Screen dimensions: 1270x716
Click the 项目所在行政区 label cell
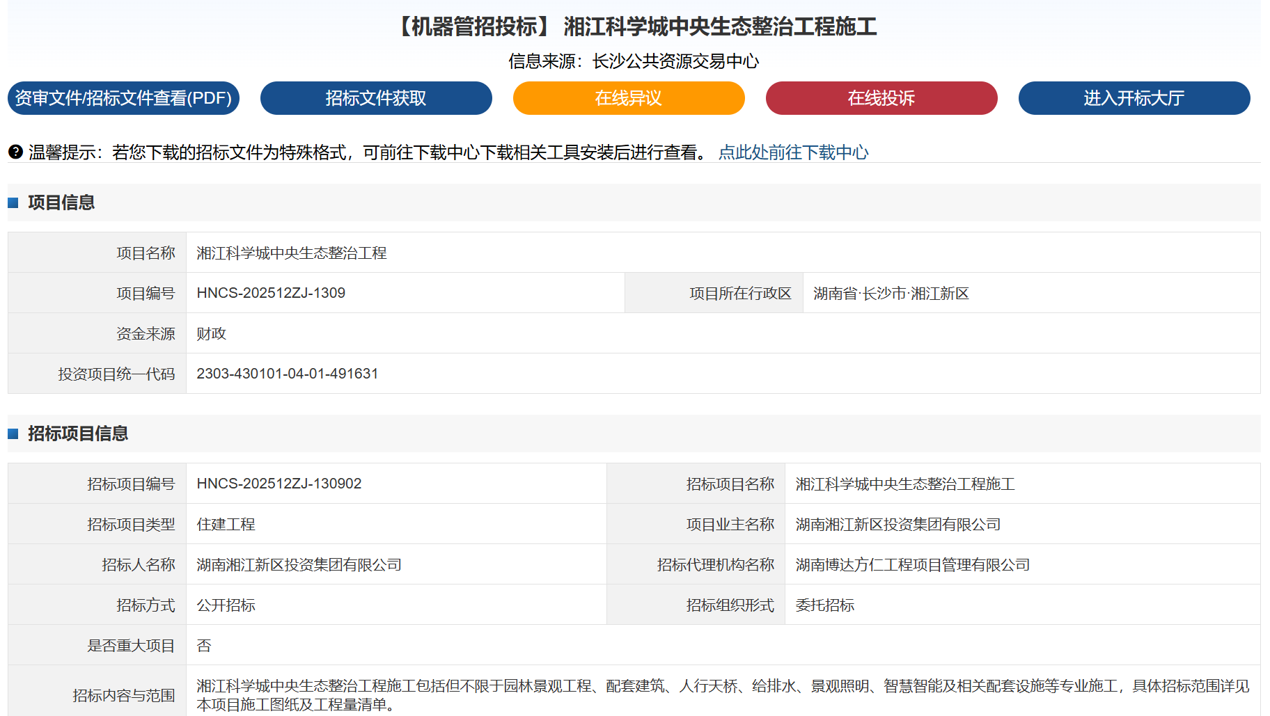(x=714, y=293)
